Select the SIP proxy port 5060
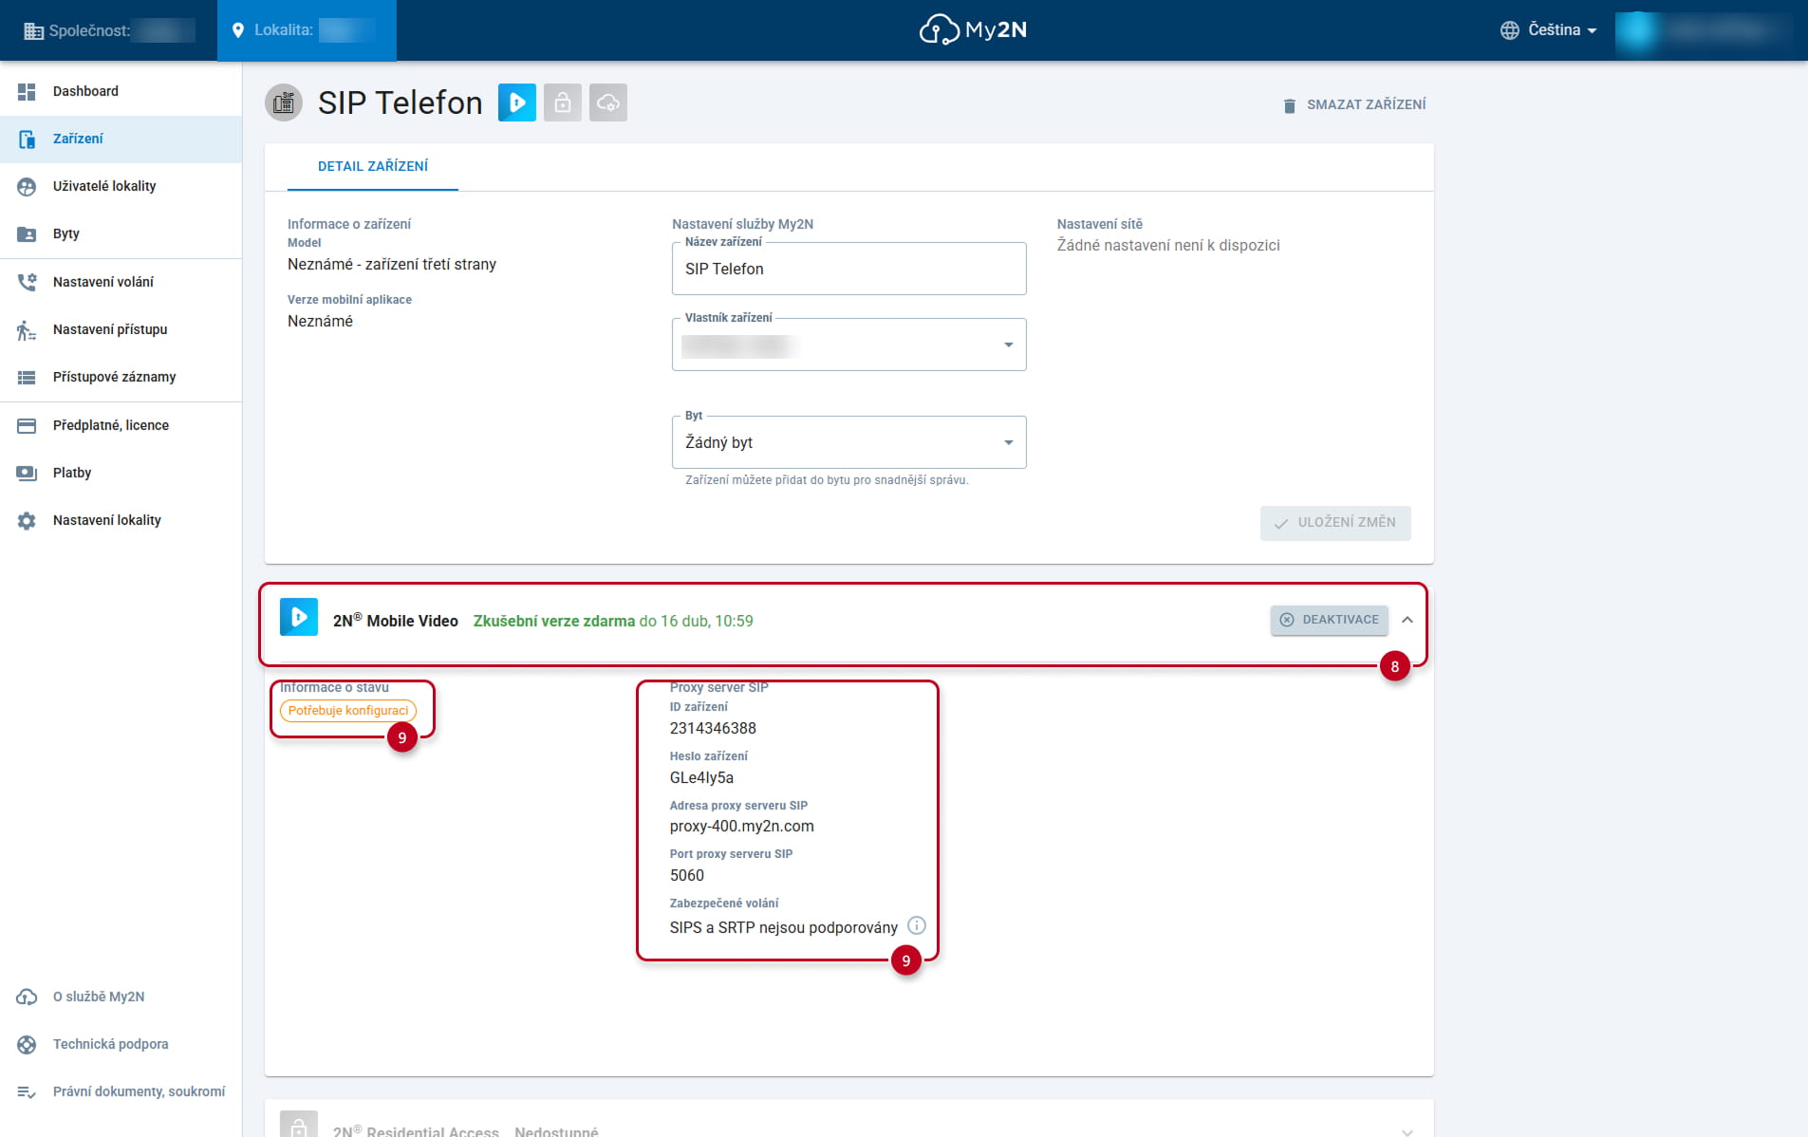The image size is (1808, 1137). coord(687,875)
